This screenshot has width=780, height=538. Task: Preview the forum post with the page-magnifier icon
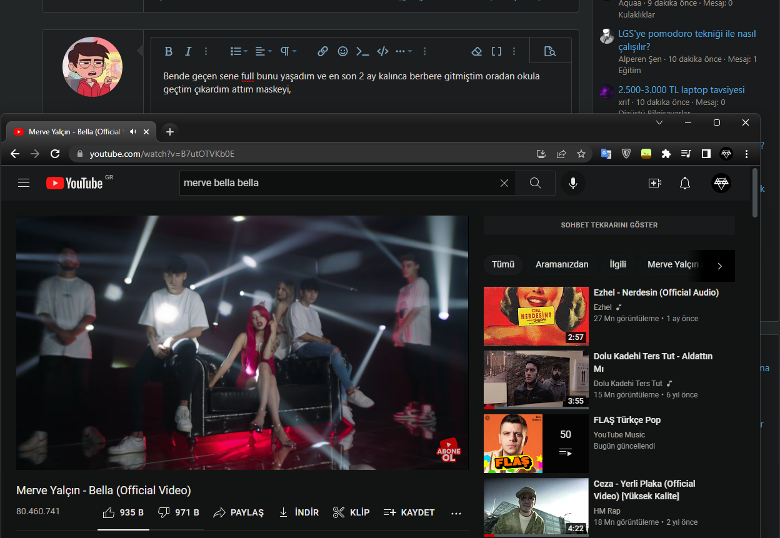[550, 51]
